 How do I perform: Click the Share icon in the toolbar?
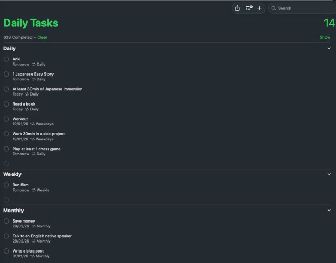pyautogui.click(x=237, y=8)
